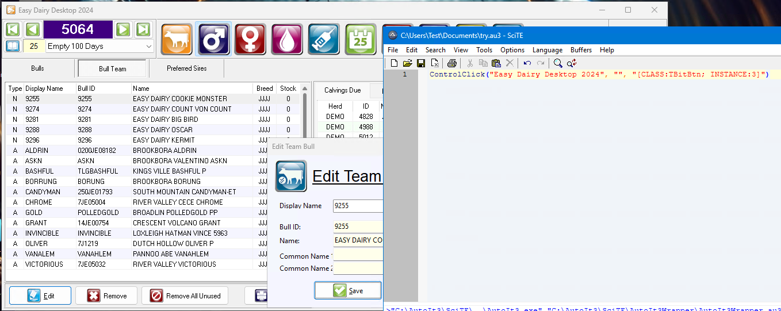Go to last animal record arrow
The image size is (781, 311).
143,29
